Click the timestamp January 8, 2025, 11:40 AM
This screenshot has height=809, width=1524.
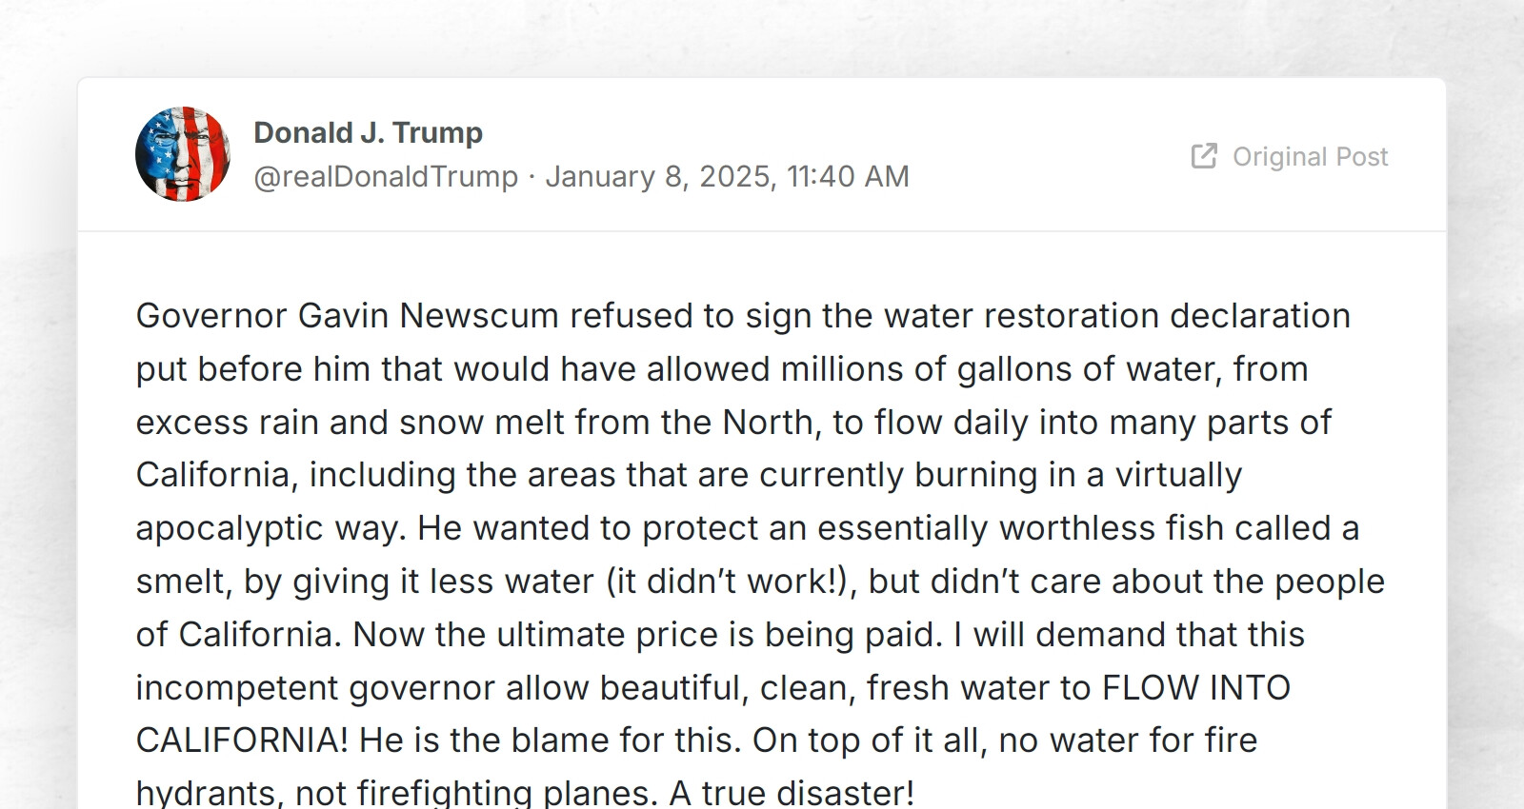[727, 176]
